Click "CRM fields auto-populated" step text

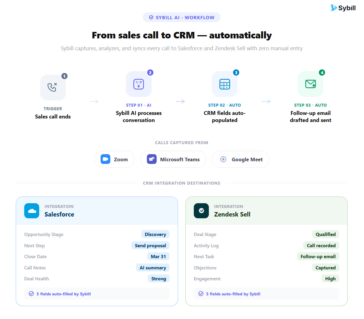224,117
